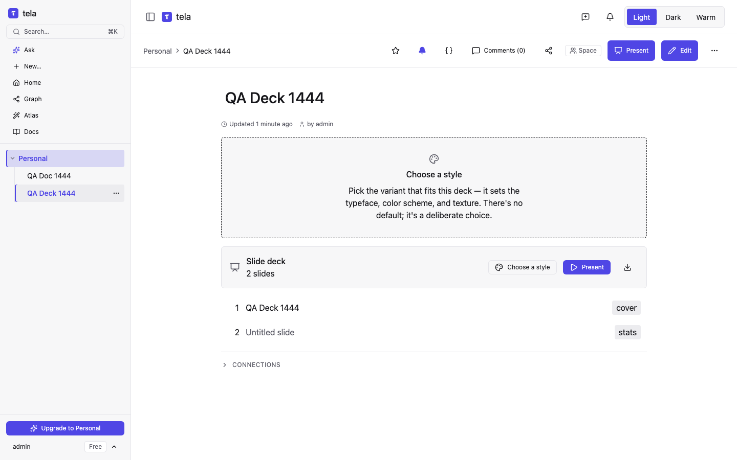Click the Free plan badge

point(95,447)
